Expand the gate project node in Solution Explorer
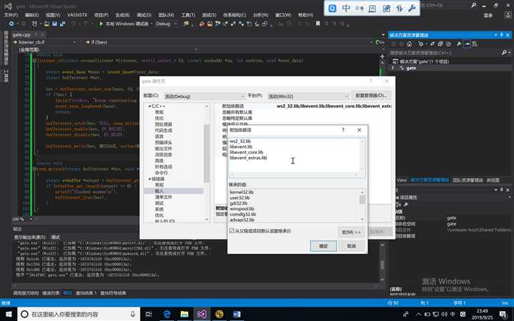The image size is (514, 321). click(x=393, y=68)
